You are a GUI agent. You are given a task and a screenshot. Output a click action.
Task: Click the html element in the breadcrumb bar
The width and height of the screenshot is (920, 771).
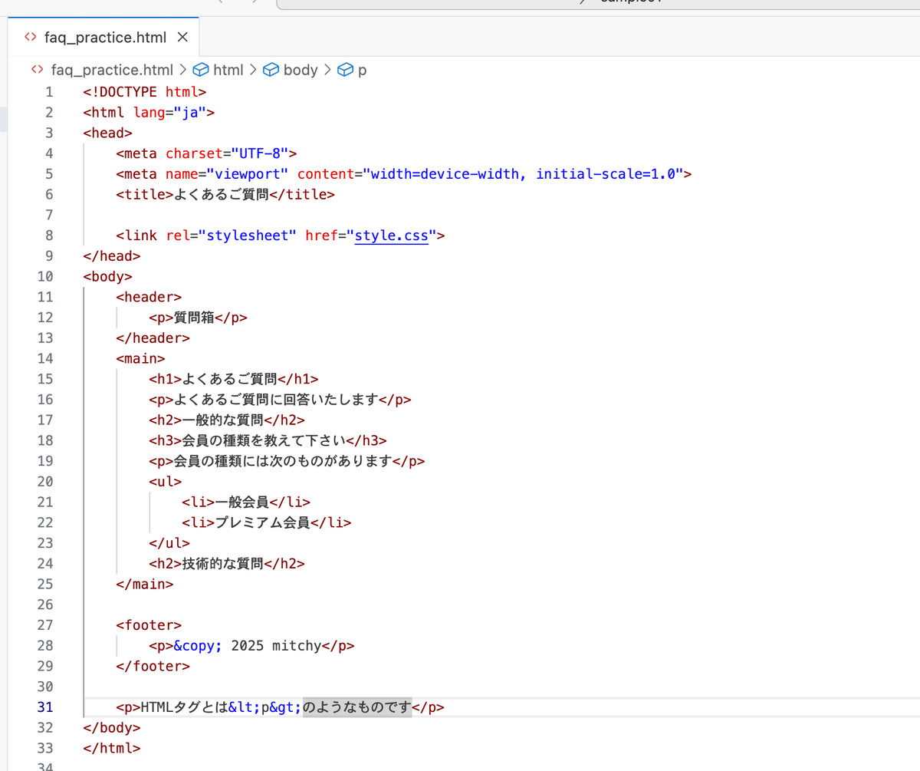click(228, 69)
